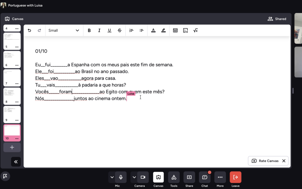This screenshot has height=189, width=302.
Task: Expand microphone options arrow
Action: (112, 177)
